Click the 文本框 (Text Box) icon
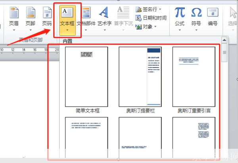Screen dimensions: 238x163 [67, 12]
